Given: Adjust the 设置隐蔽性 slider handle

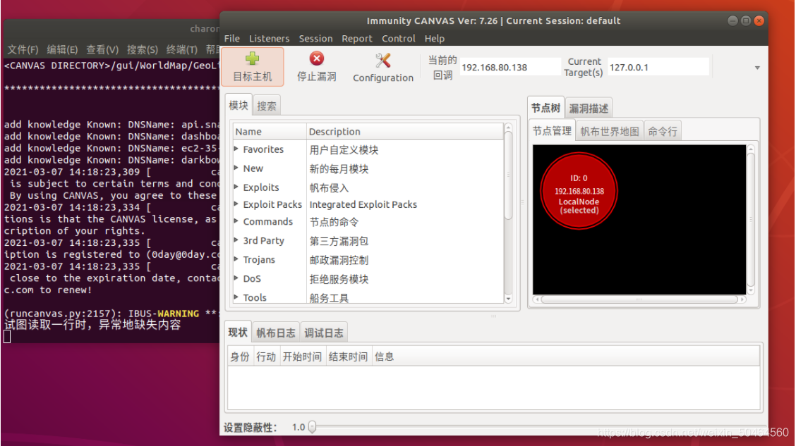Looking at the screenshot, I should (x=312, y=427).
